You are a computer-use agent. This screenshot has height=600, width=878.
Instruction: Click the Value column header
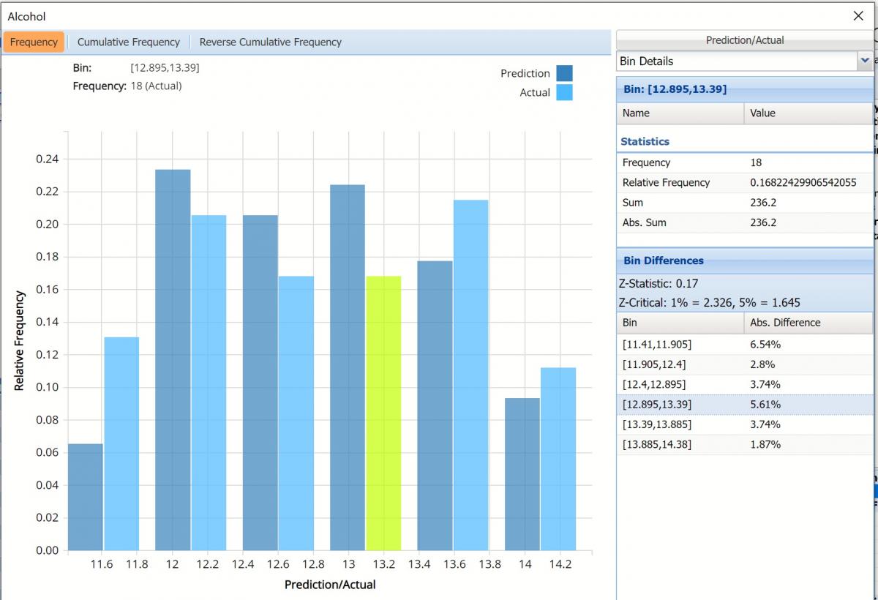coord(762,113)
